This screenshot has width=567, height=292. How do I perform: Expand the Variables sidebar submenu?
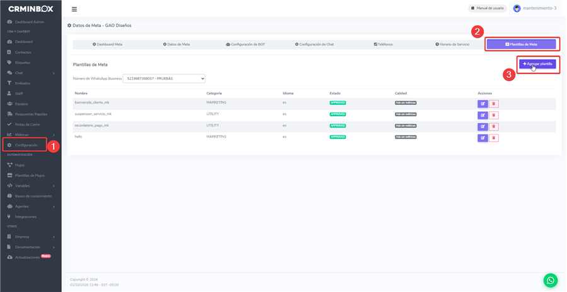click(31, 186)
